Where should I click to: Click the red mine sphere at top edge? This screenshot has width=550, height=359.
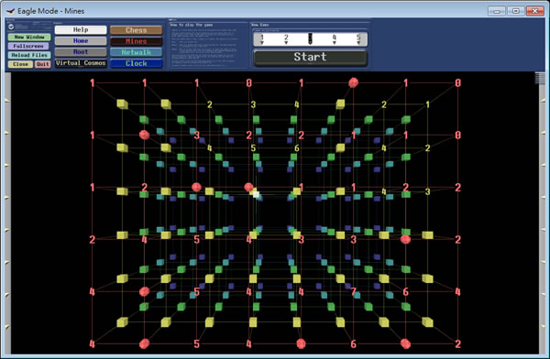[x=353, y=82]
